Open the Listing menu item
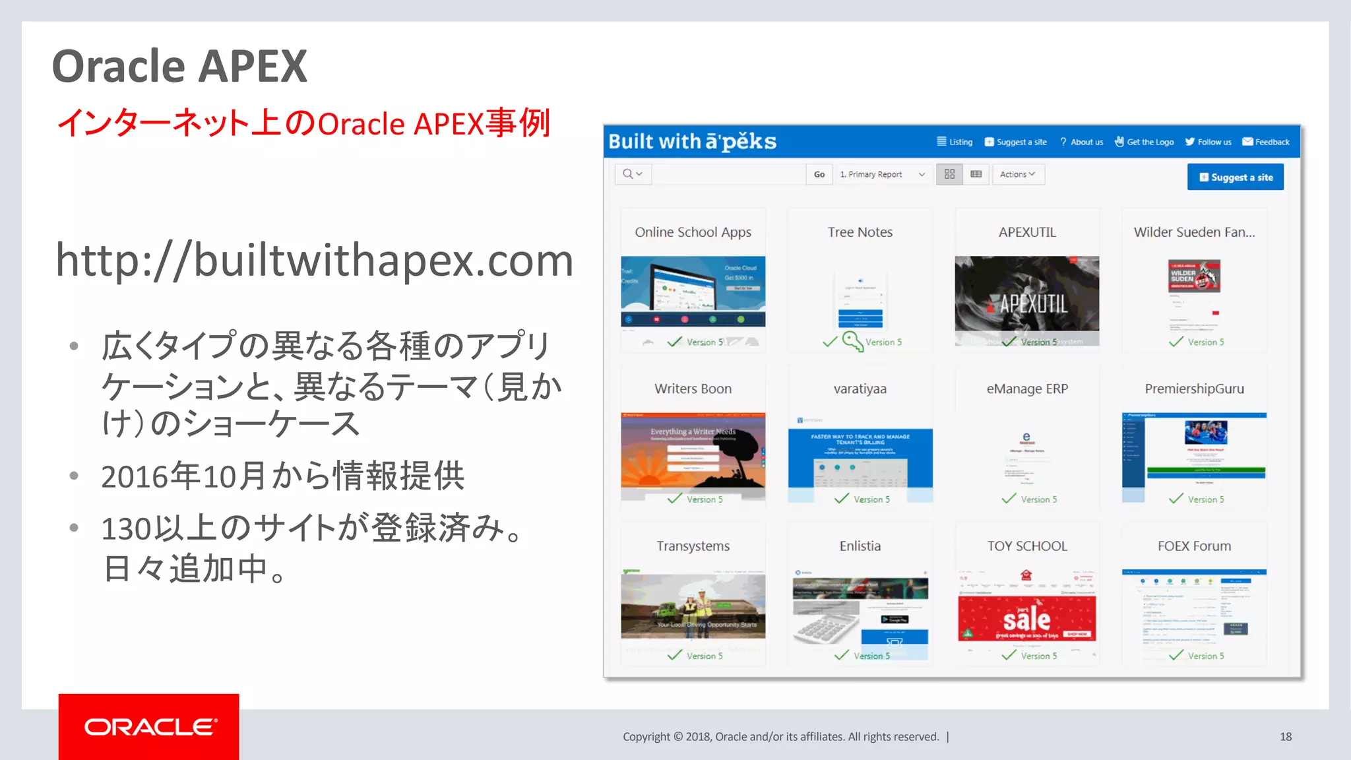The width and height of the screenshot is (1351, 760). coord(955,142)
